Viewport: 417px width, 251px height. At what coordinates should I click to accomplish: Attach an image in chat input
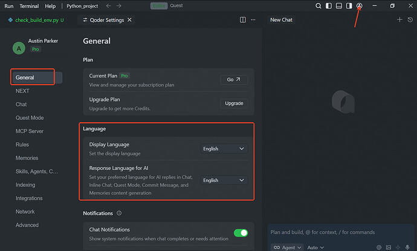click(389, 247)
